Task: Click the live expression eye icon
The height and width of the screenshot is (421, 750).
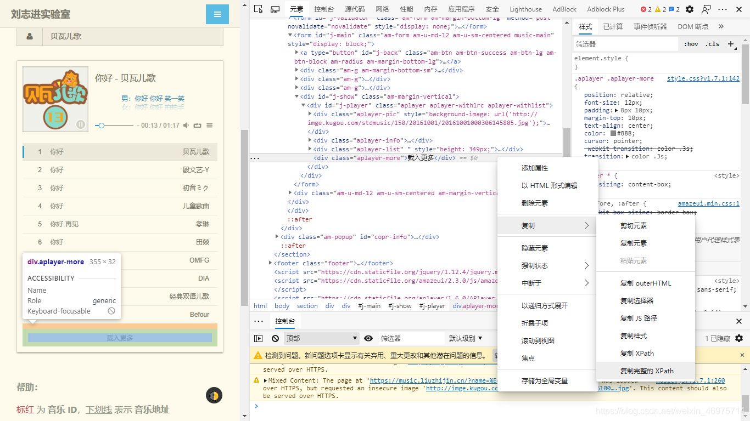Action: (368, 338)
